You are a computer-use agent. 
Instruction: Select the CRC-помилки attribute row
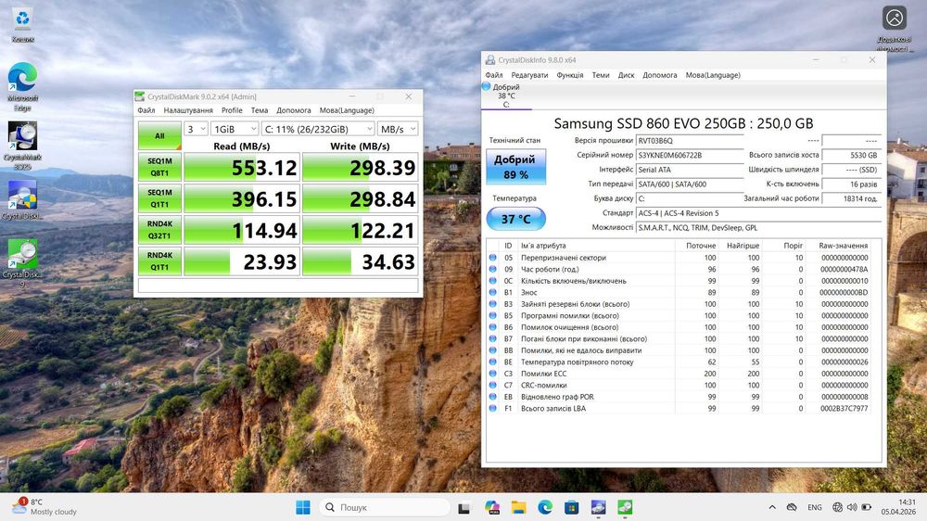coord(679,385)
